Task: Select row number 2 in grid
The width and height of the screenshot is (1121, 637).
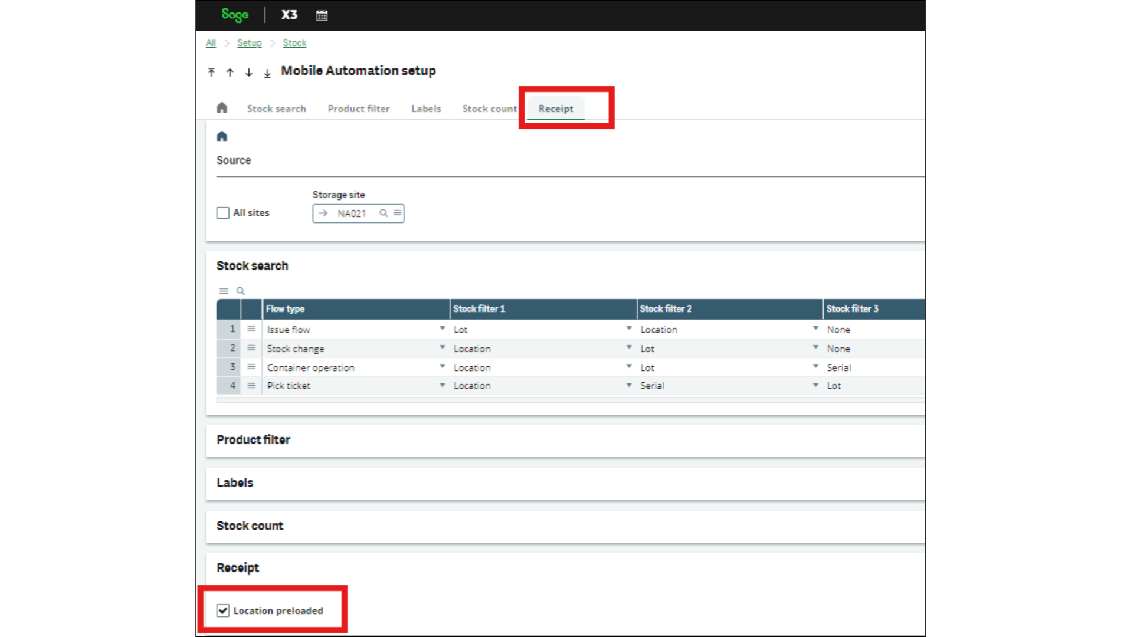Action: [x=228, y=348]
